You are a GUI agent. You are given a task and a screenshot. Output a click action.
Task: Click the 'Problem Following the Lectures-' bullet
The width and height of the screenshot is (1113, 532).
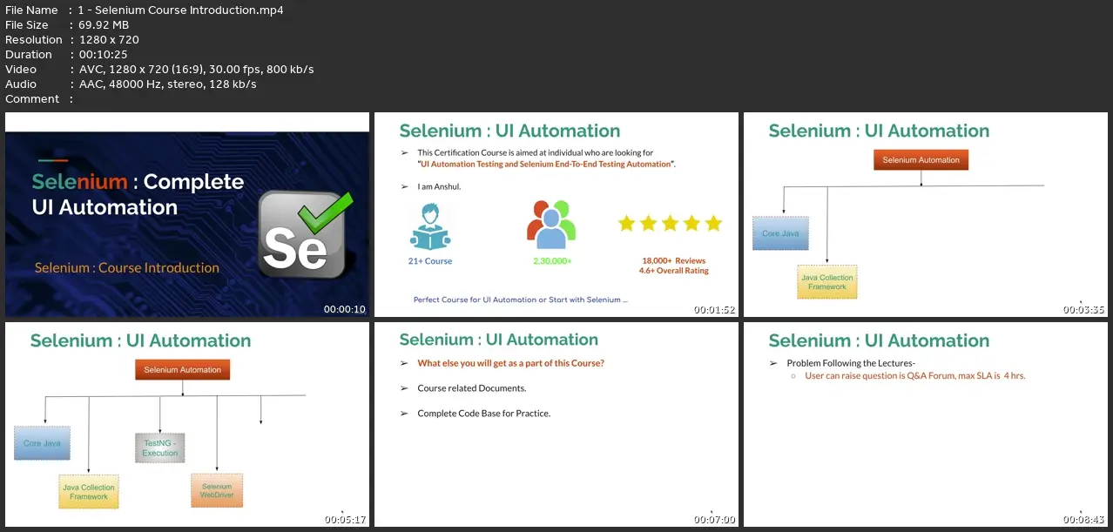pos(851,364)
